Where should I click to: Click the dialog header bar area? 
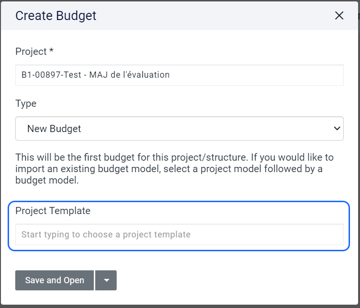pyautogui.click(x=214, y=16)
